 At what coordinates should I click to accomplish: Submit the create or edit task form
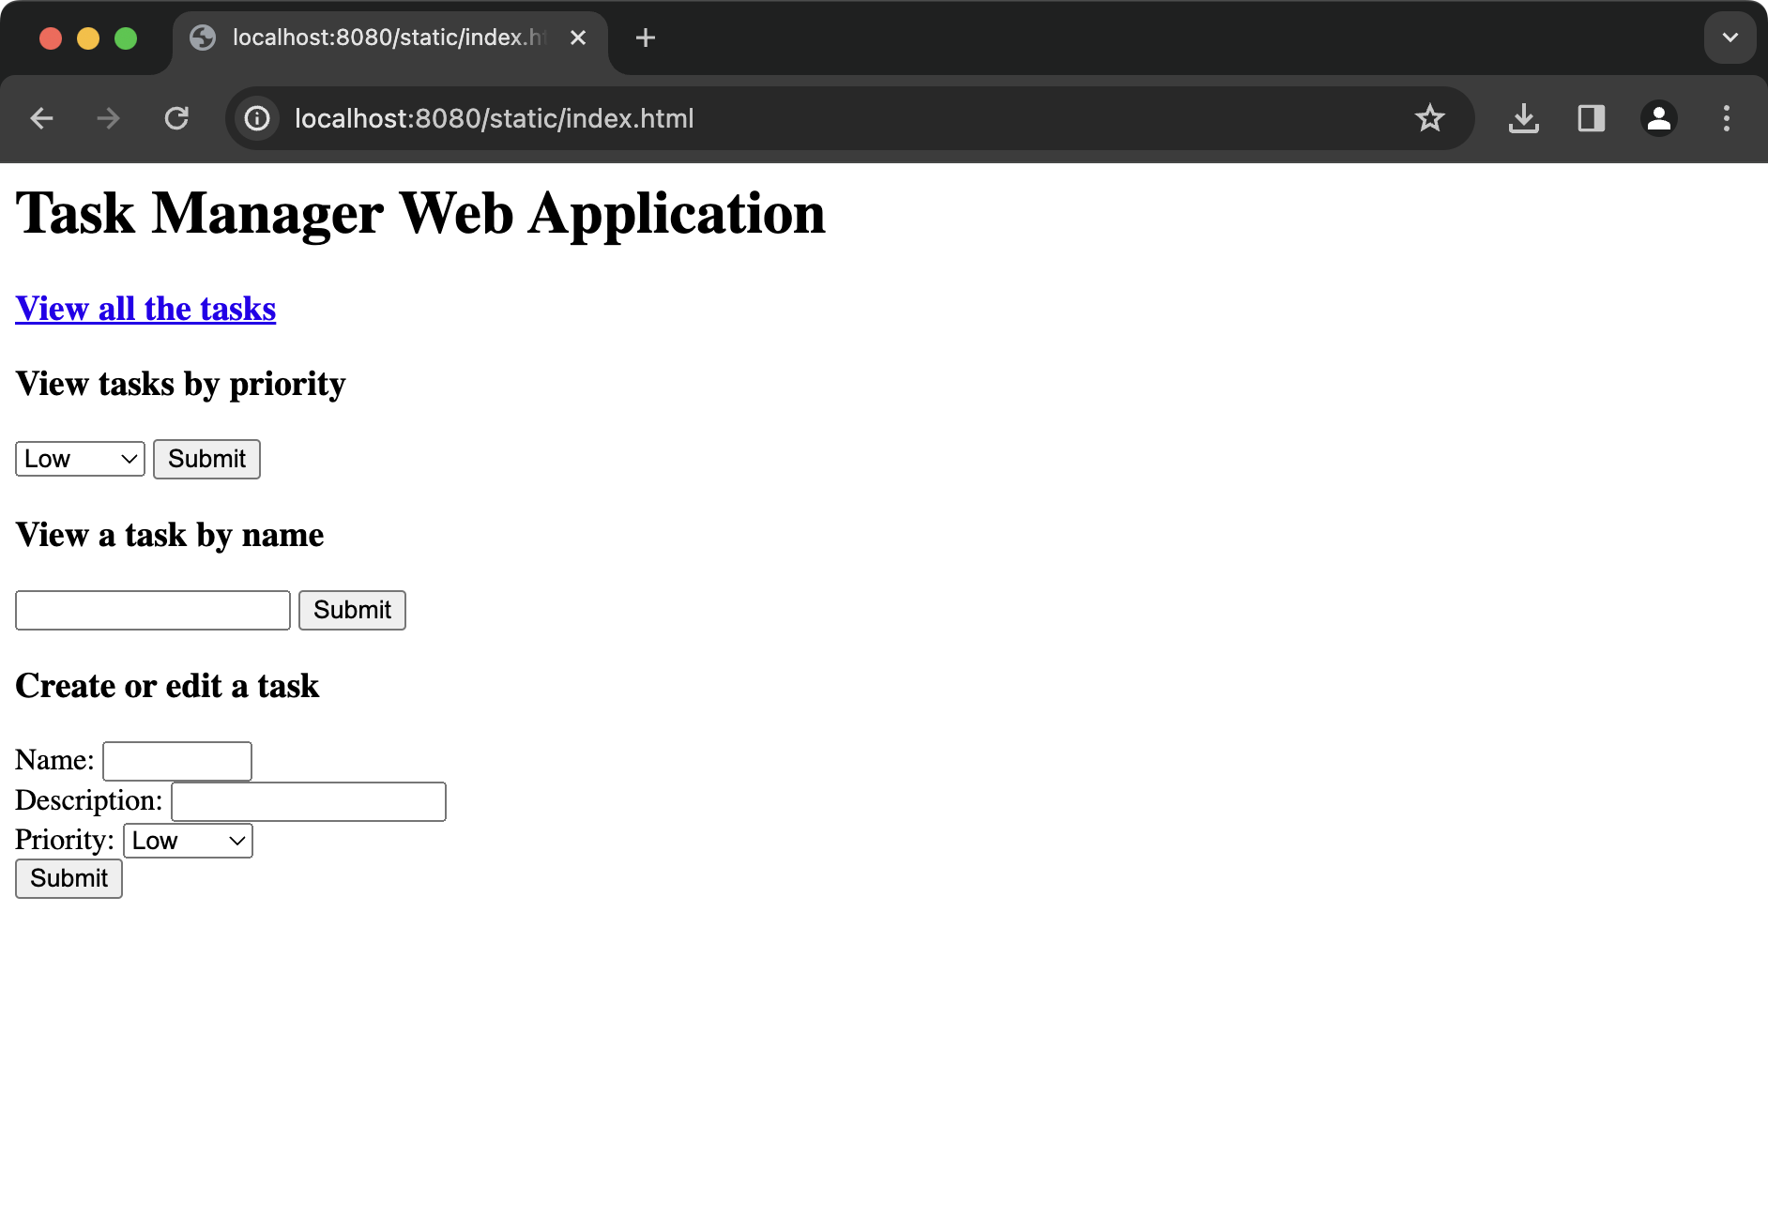tap(68, 878)
